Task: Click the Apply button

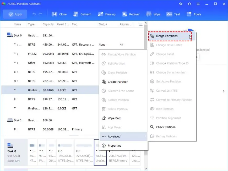Action: pyautogui.click(x=15, y=14)
